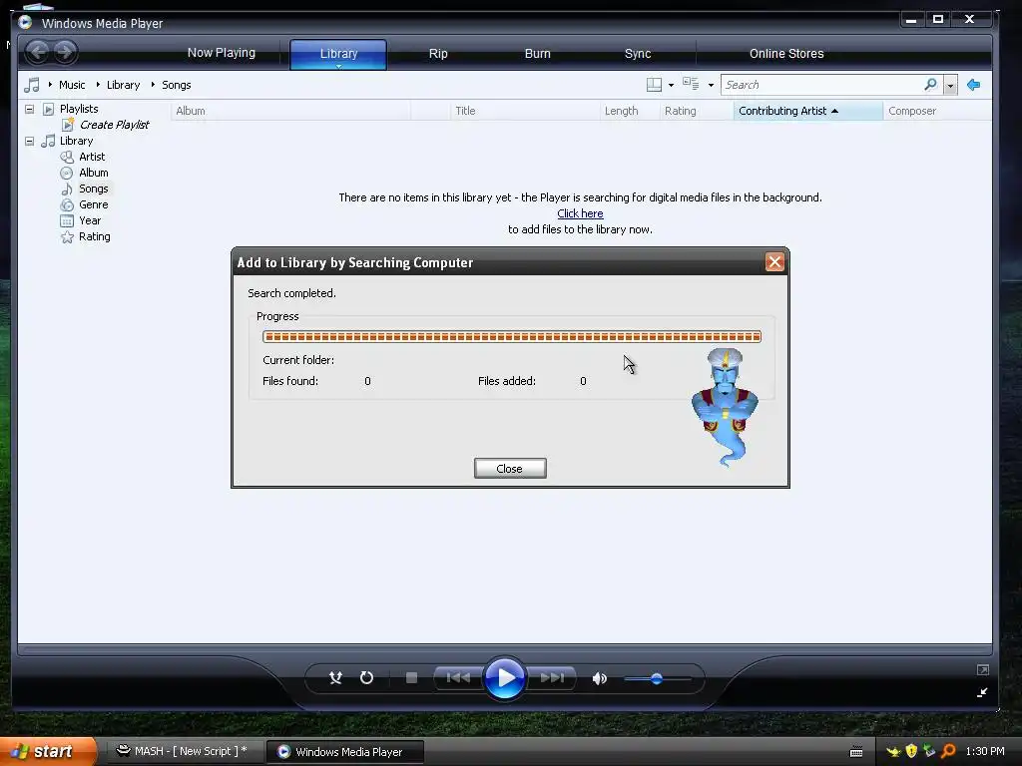Viewport: 1022px width, 766px height.
Task: Click the full screen view icon
Action: click(983, 669)
